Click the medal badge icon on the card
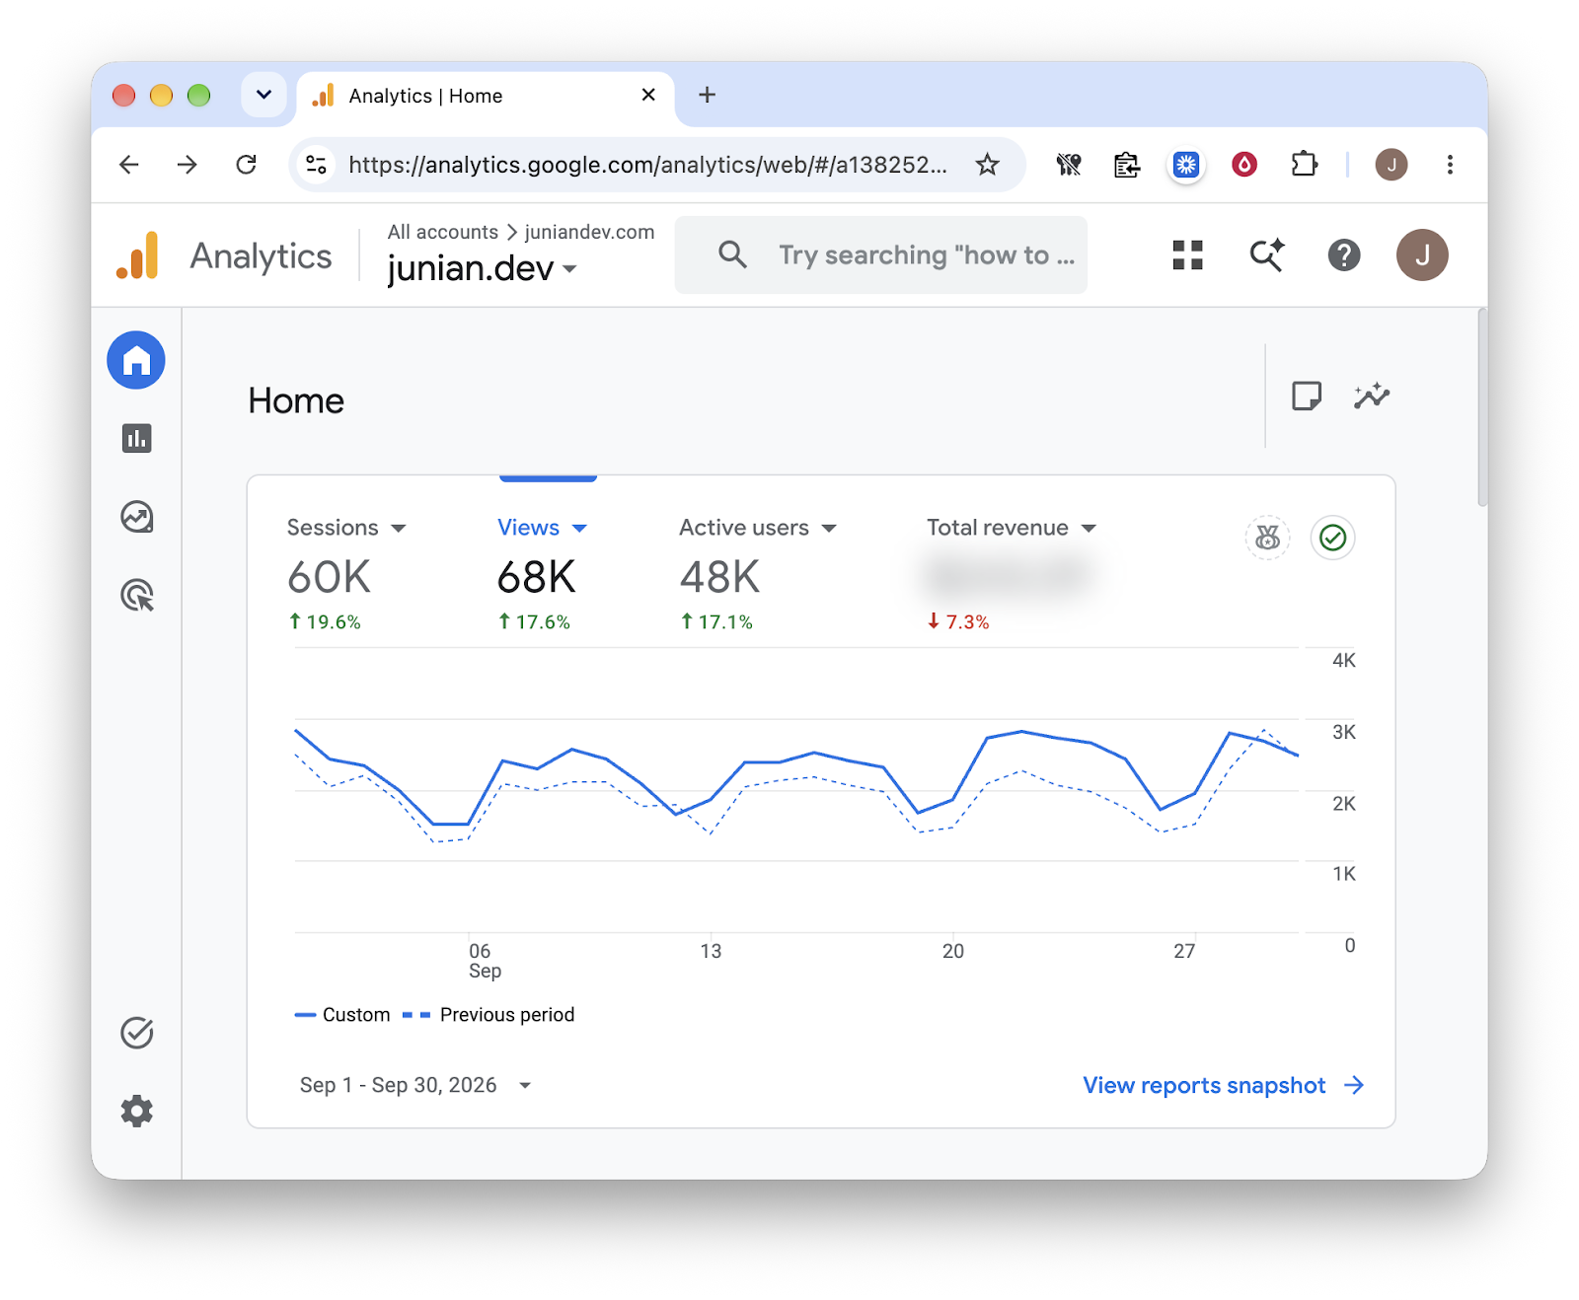Image resolution: width=1579 pixels, height=1300 pixels. pos(1267,538)
